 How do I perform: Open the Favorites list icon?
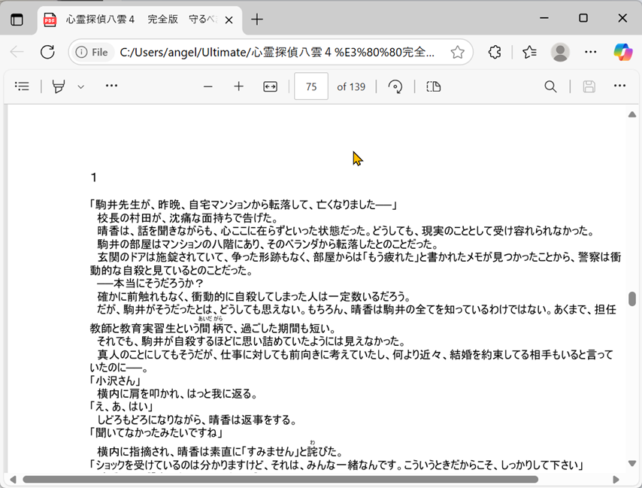(x=529, y=52)
